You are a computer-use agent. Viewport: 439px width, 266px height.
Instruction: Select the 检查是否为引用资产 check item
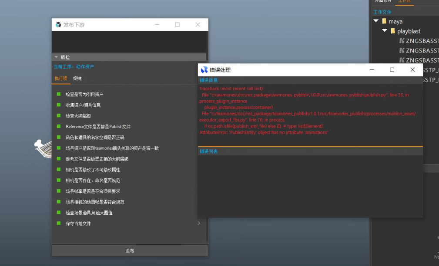point(84,94)
